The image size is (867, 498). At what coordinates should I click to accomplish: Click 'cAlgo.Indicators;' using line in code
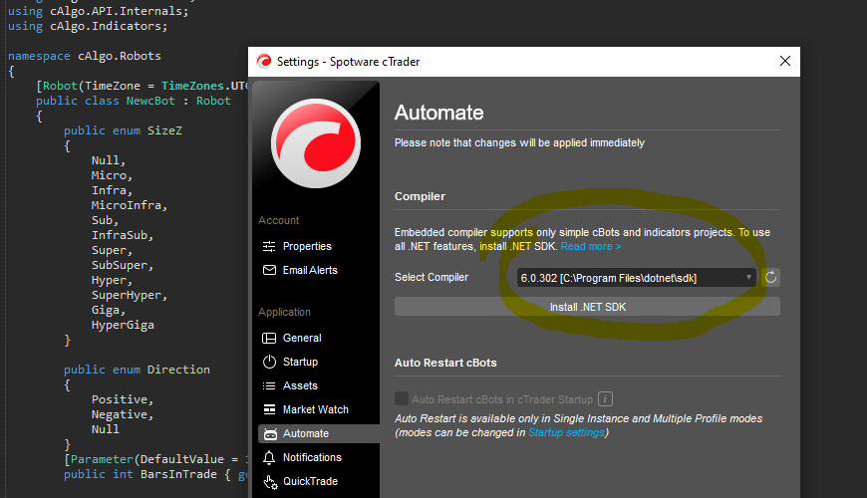tap(109, 27)
